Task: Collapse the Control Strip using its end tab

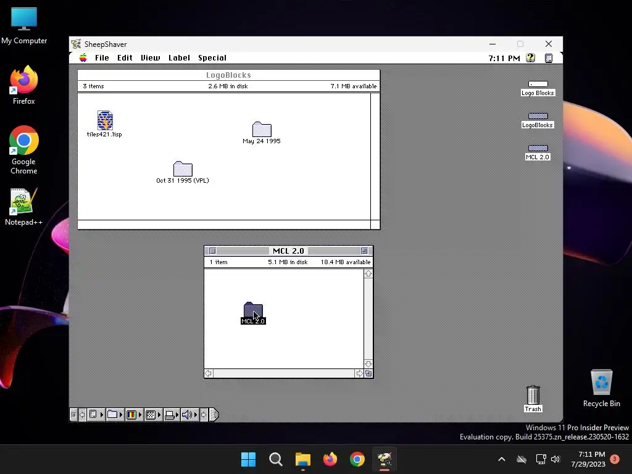Action: pos(214,415)
